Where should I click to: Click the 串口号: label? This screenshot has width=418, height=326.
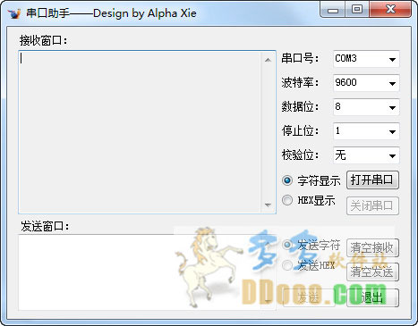tap(300, 58)
